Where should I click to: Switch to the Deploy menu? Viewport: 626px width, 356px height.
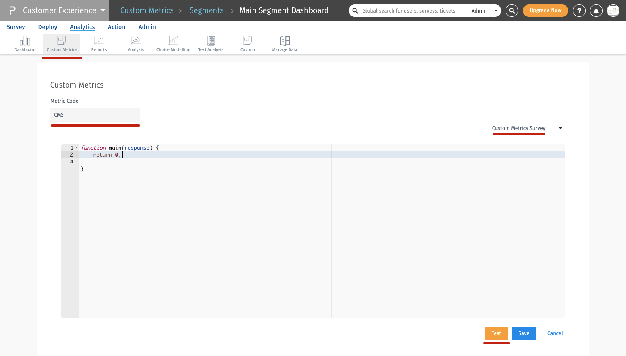47,27
